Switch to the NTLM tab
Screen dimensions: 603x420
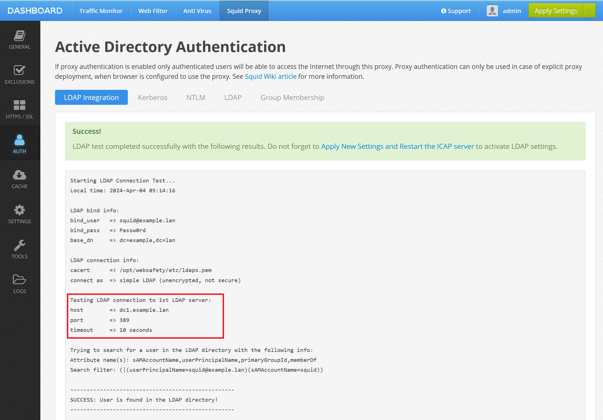tap(196, 97)
